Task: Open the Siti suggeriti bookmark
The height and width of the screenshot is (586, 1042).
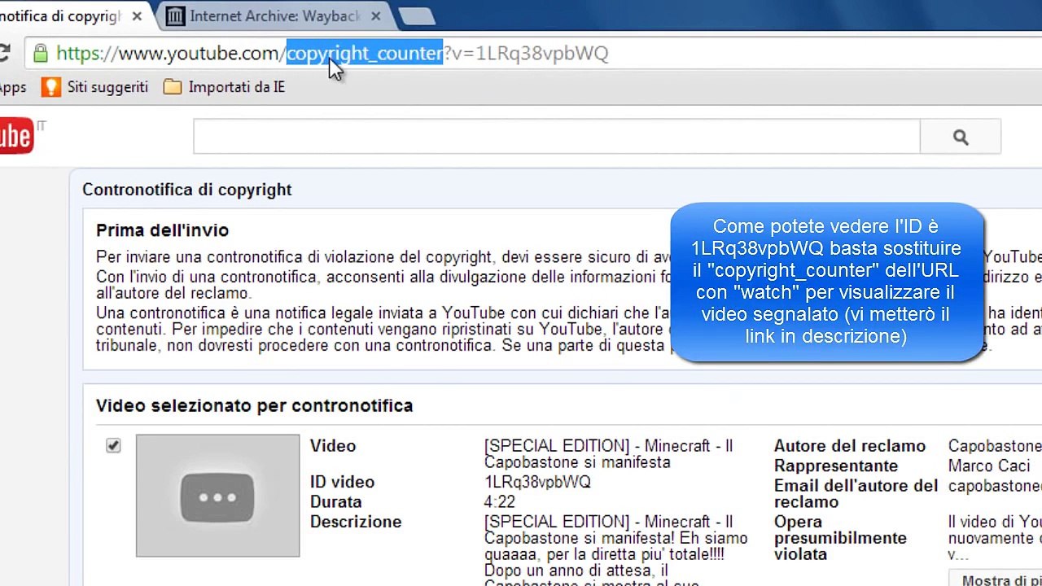Action: pyautogui.click(x=94, y=87)
